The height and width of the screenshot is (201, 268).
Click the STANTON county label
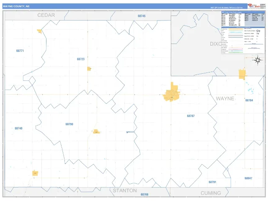coord(125,191)
